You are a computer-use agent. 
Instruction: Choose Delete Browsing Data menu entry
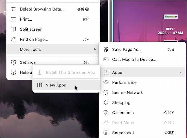coord(53,9)
